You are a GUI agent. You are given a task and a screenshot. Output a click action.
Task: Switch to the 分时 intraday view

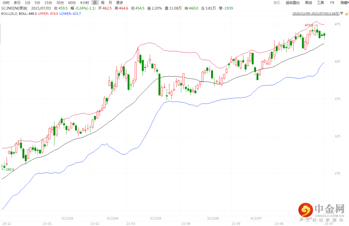6,3
